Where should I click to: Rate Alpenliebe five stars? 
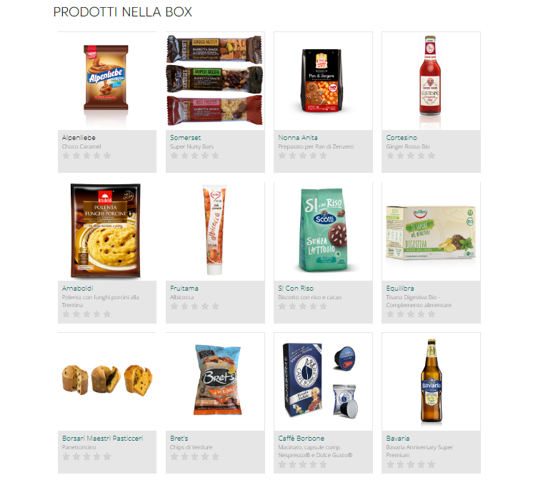107,156
